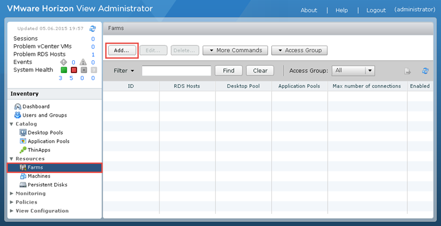Click the System Health count 5
Image resolution: width=441 pixels, height=226 pixels.
click(71, 78)
